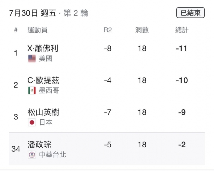The width and height of the screenshot is (214, 171).
Task: Open player C·歐提茲 entry
Action: coord(43,80)
